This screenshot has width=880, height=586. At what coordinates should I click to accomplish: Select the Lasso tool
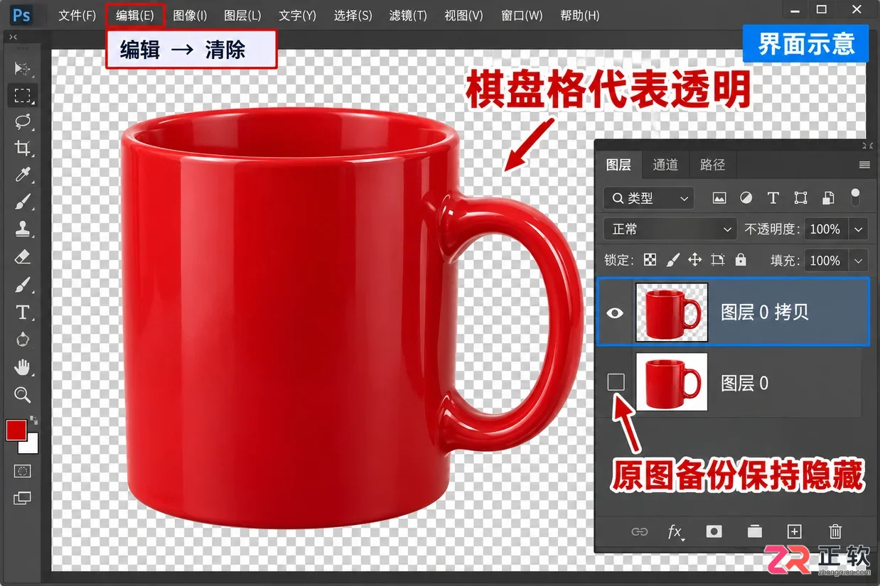pos(23,121)
